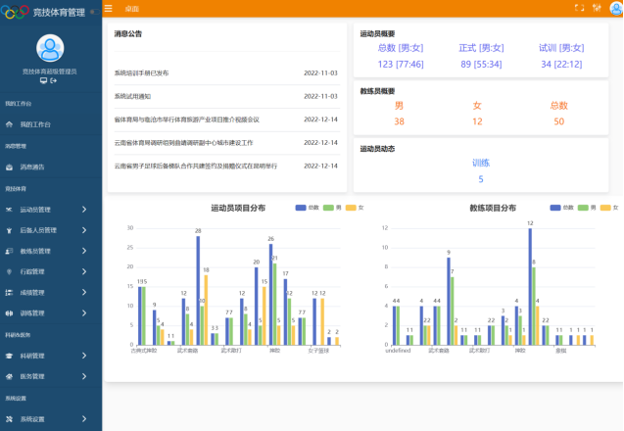Toggle green 男 legend in 教练项目分布 chart
This screenshot has height=431, width=624.
coord(587,208)
